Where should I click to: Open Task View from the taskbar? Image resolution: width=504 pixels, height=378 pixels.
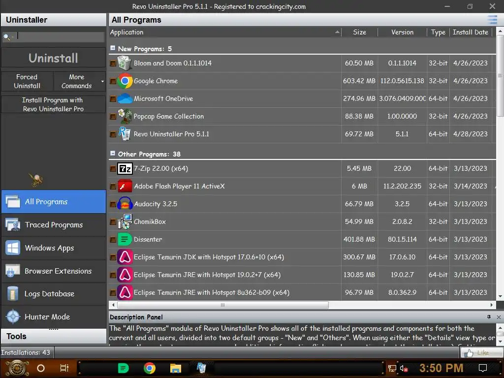pos(64,368)
